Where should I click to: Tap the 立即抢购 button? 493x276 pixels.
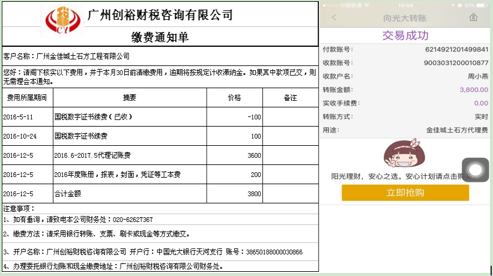pos(405,193)
